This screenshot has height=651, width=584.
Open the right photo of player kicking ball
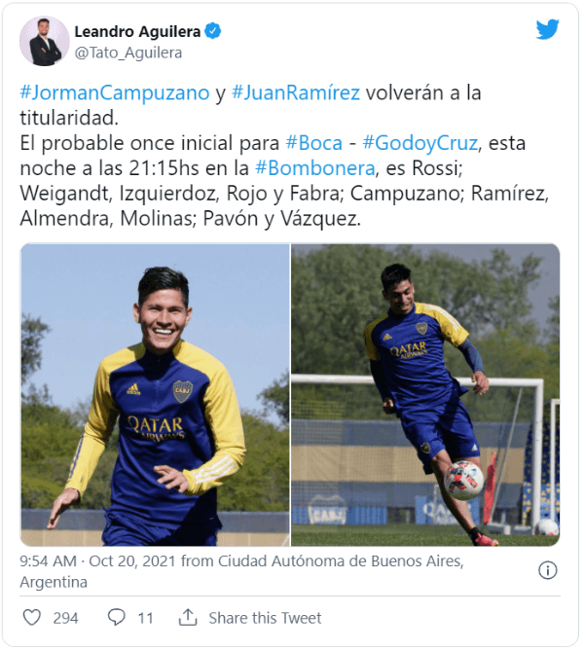point(425,394)
